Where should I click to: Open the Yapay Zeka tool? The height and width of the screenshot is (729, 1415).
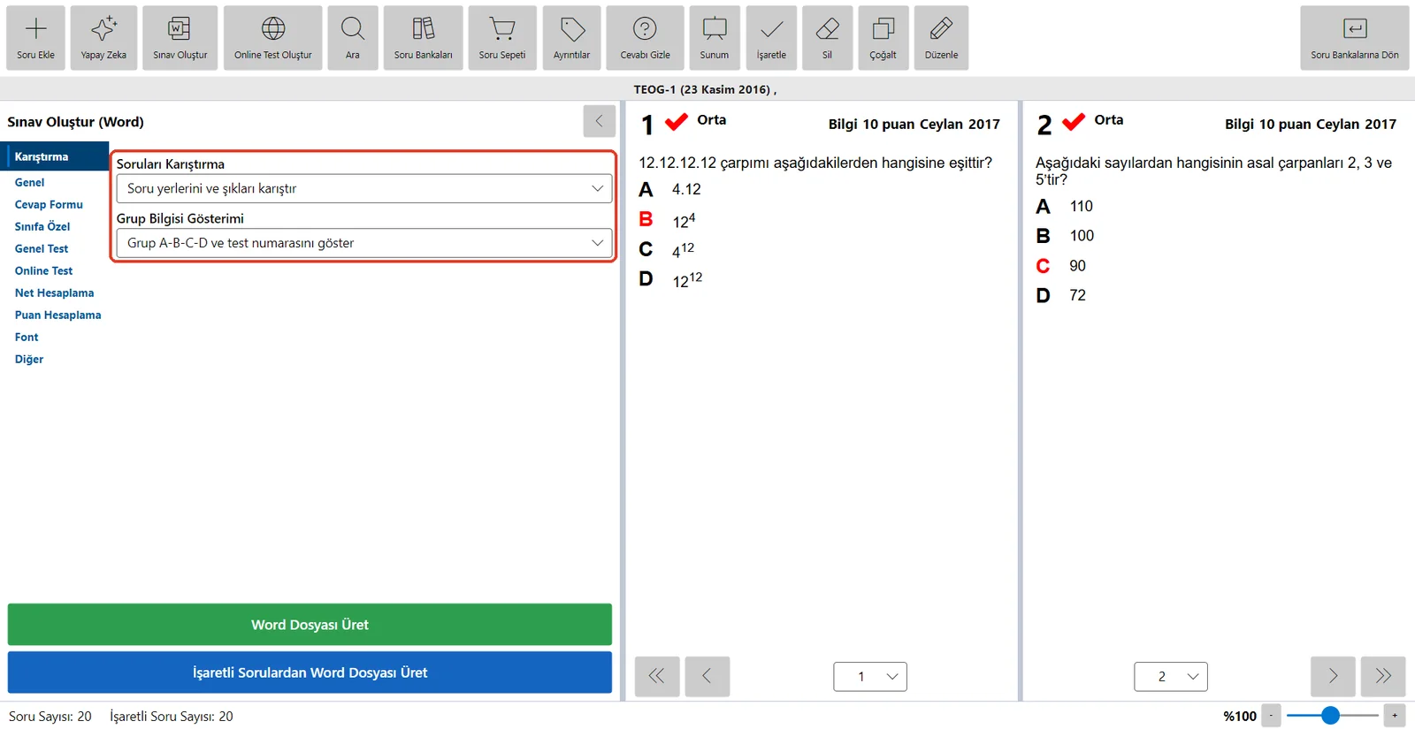tap(103, 38)
